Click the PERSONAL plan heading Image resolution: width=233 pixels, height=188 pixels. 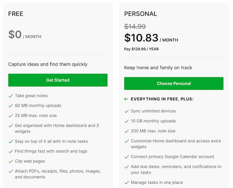pos(140,14)
